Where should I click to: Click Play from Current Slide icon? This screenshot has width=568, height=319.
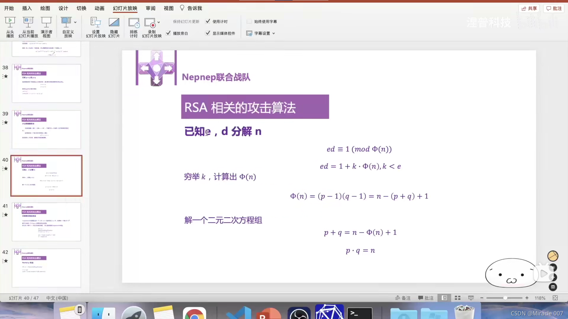click(28, 22)
